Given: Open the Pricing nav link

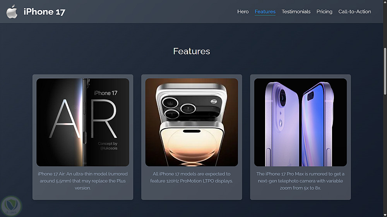Looking at the screenshot, I should coord(324,12).
